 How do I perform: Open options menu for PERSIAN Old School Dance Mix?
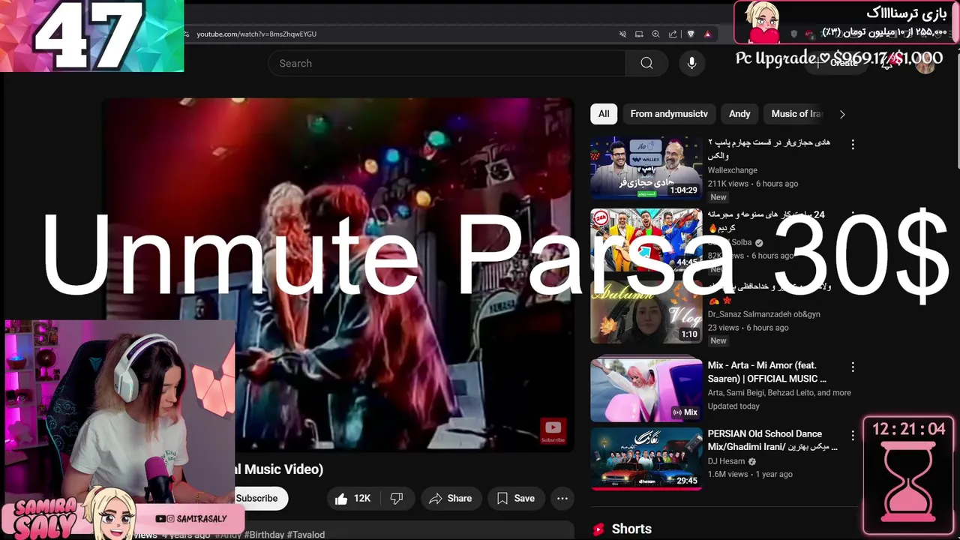(x=852, y=435)
